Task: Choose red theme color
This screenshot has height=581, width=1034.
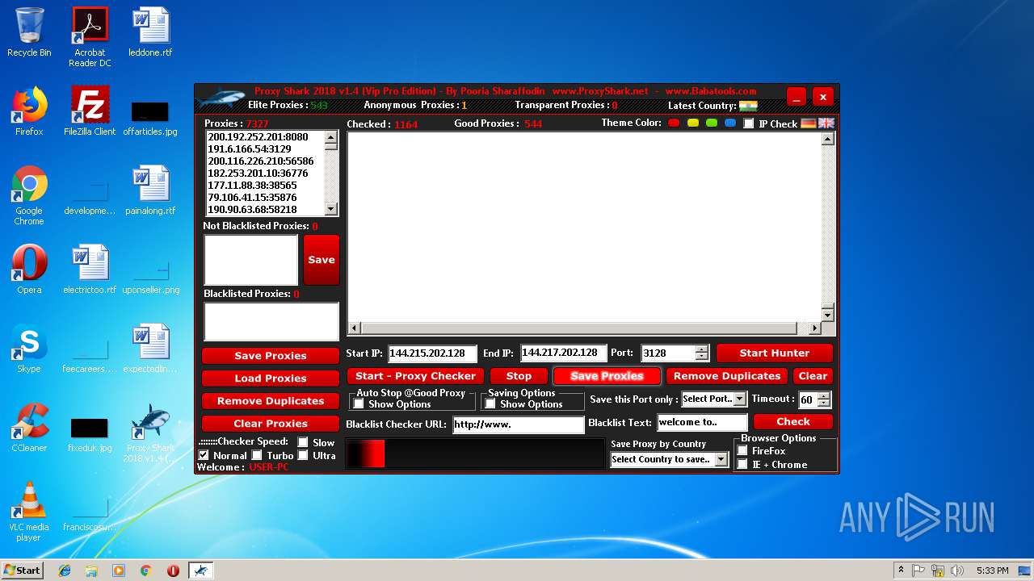Action: (x=674, y=123)
